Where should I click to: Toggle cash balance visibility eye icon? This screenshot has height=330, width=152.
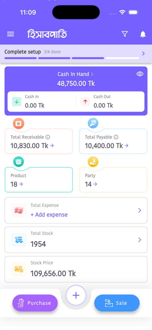tap(140, 74)
